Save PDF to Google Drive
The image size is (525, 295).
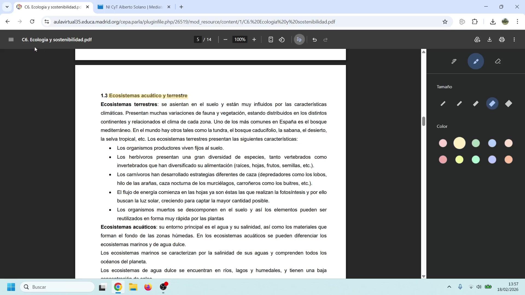[x=477, y=40]
